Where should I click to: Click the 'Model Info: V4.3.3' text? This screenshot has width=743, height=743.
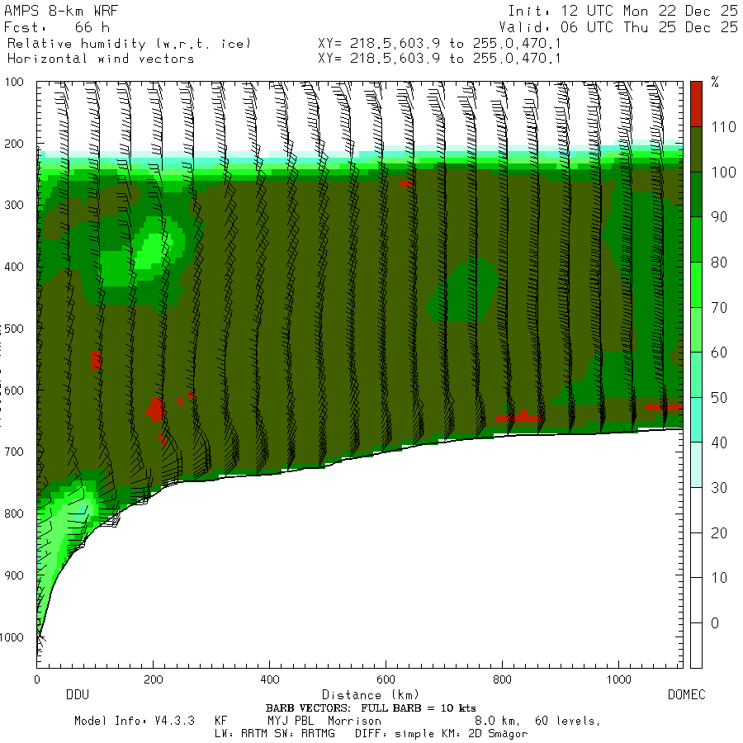(135, 721)
